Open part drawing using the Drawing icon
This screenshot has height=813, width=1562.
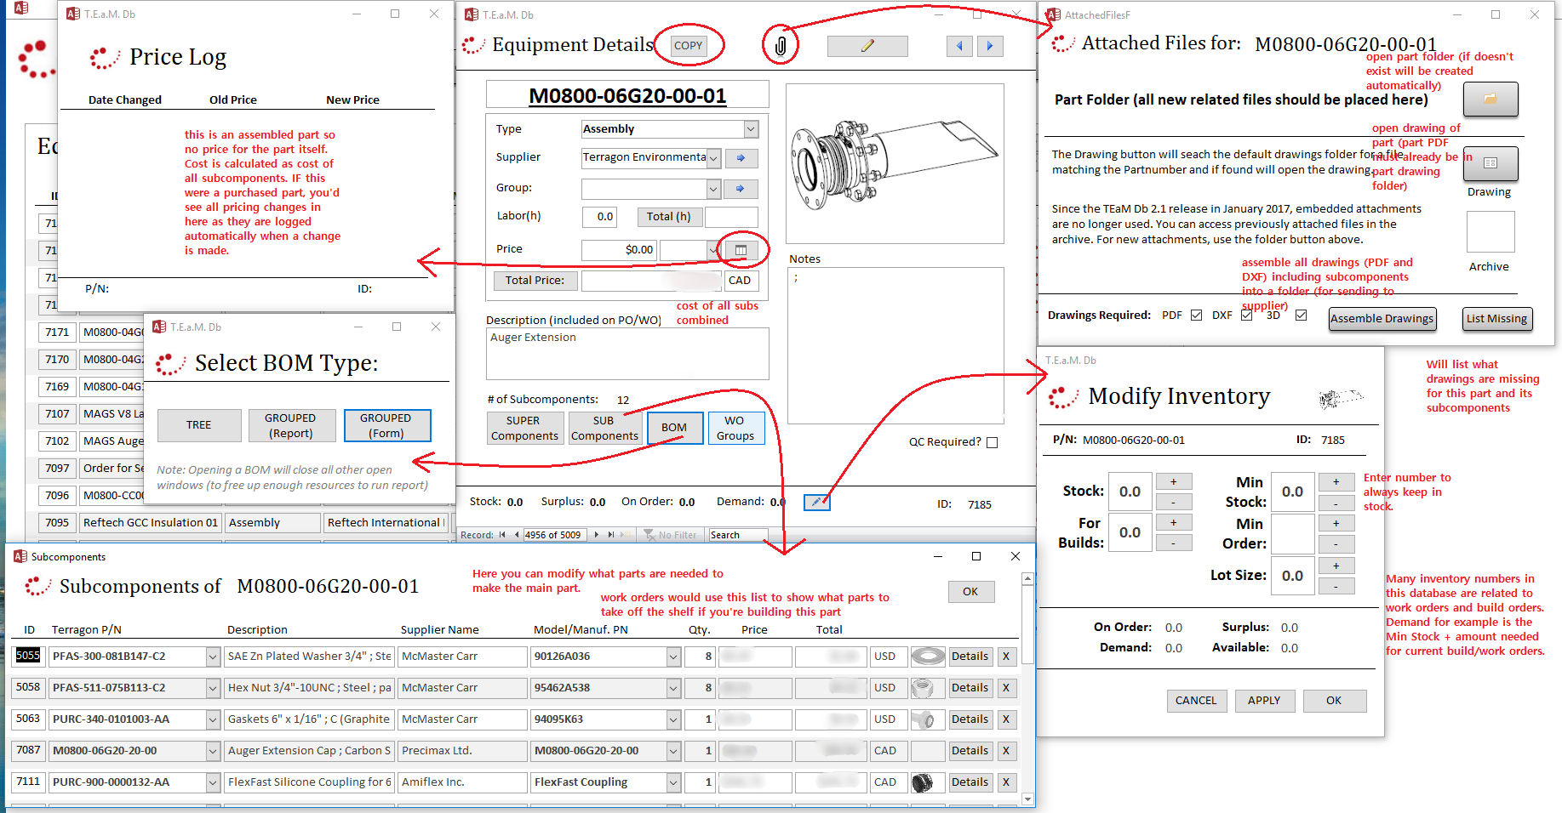[1490, 163]
